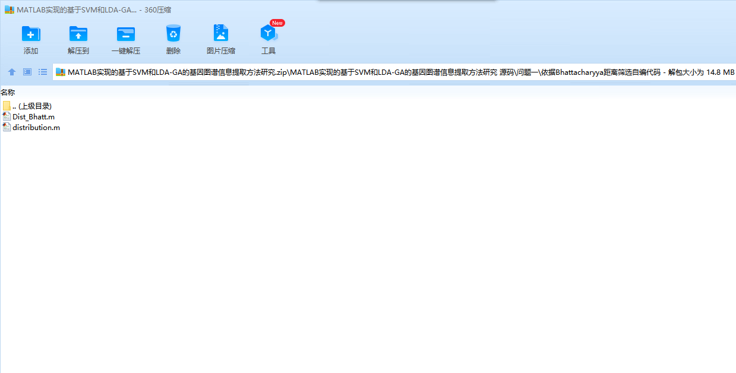Click the 一键解压 one-click extract icon
Screen dimensions: 736x373
tap(126, 34)
